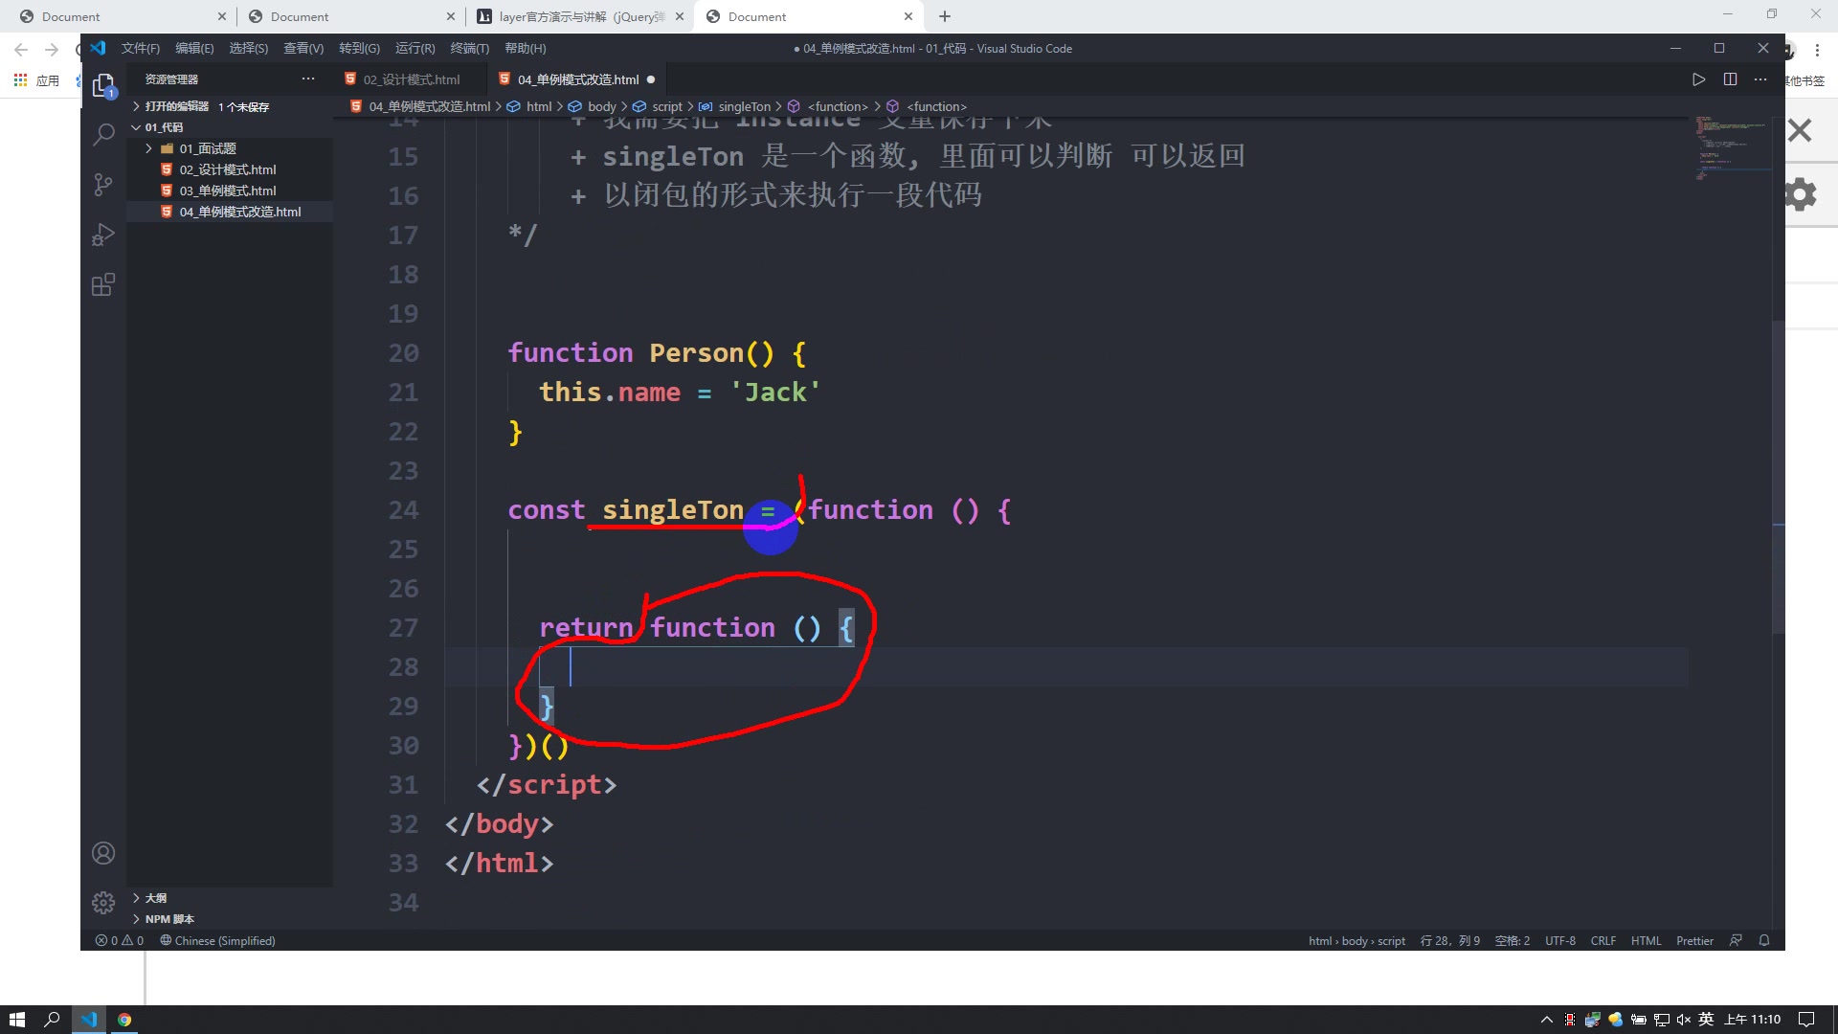Place cursor on line 20 function Person

click(657, 352)
